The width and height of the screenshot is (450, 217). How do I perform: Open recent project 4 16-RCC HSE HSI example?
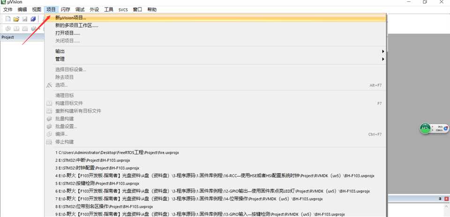point(215,176)
